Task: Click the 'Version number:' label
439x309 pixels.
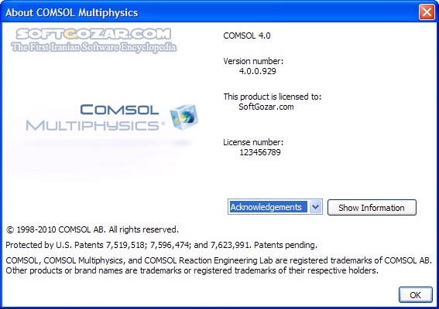Action: (253, 61)
